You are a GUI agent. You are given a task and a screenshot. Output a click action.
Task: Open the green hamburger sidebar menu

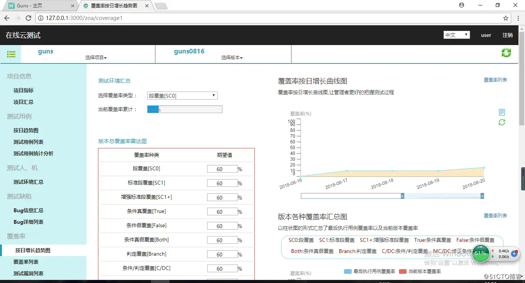[x=11, y=54]
